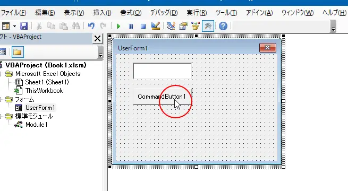Select Microsoft Excel Objects folder
This screenshot has width=348, height=191.
48,74
